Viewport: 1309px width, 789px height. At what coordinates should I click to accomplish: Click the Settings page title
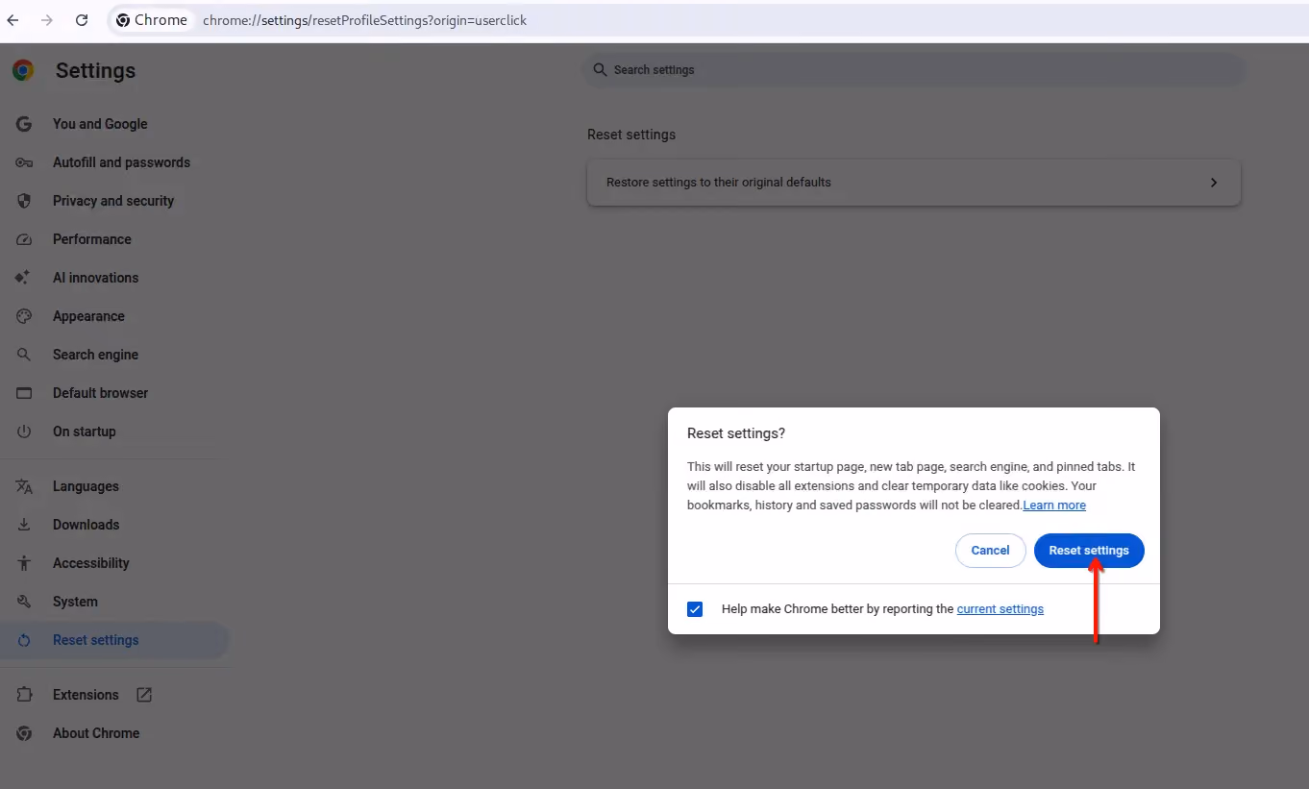point(95,70)
